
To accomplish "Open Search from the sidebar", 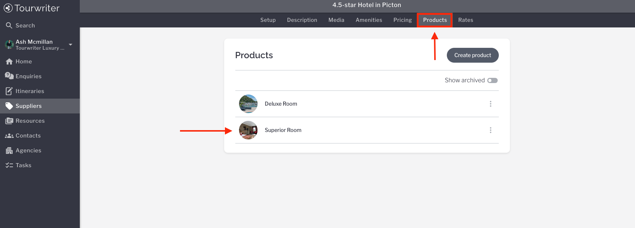I will tap(25, 26).
